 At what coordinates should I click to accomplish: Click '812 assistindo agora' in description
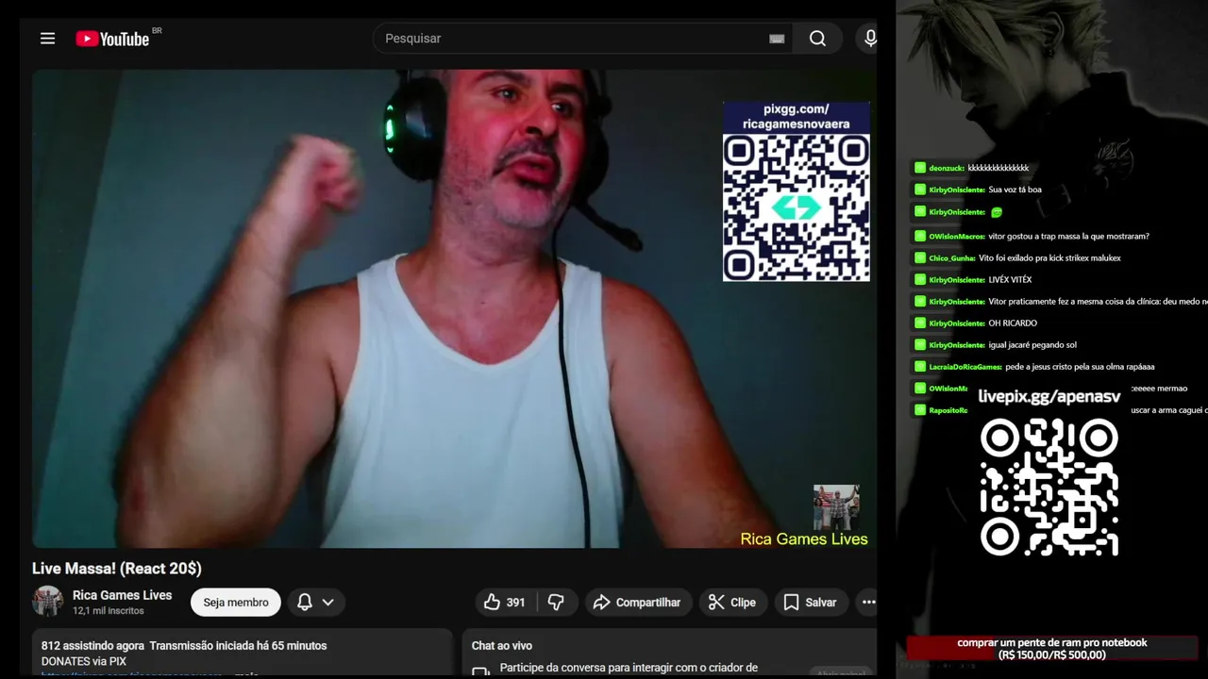[92, 646]
